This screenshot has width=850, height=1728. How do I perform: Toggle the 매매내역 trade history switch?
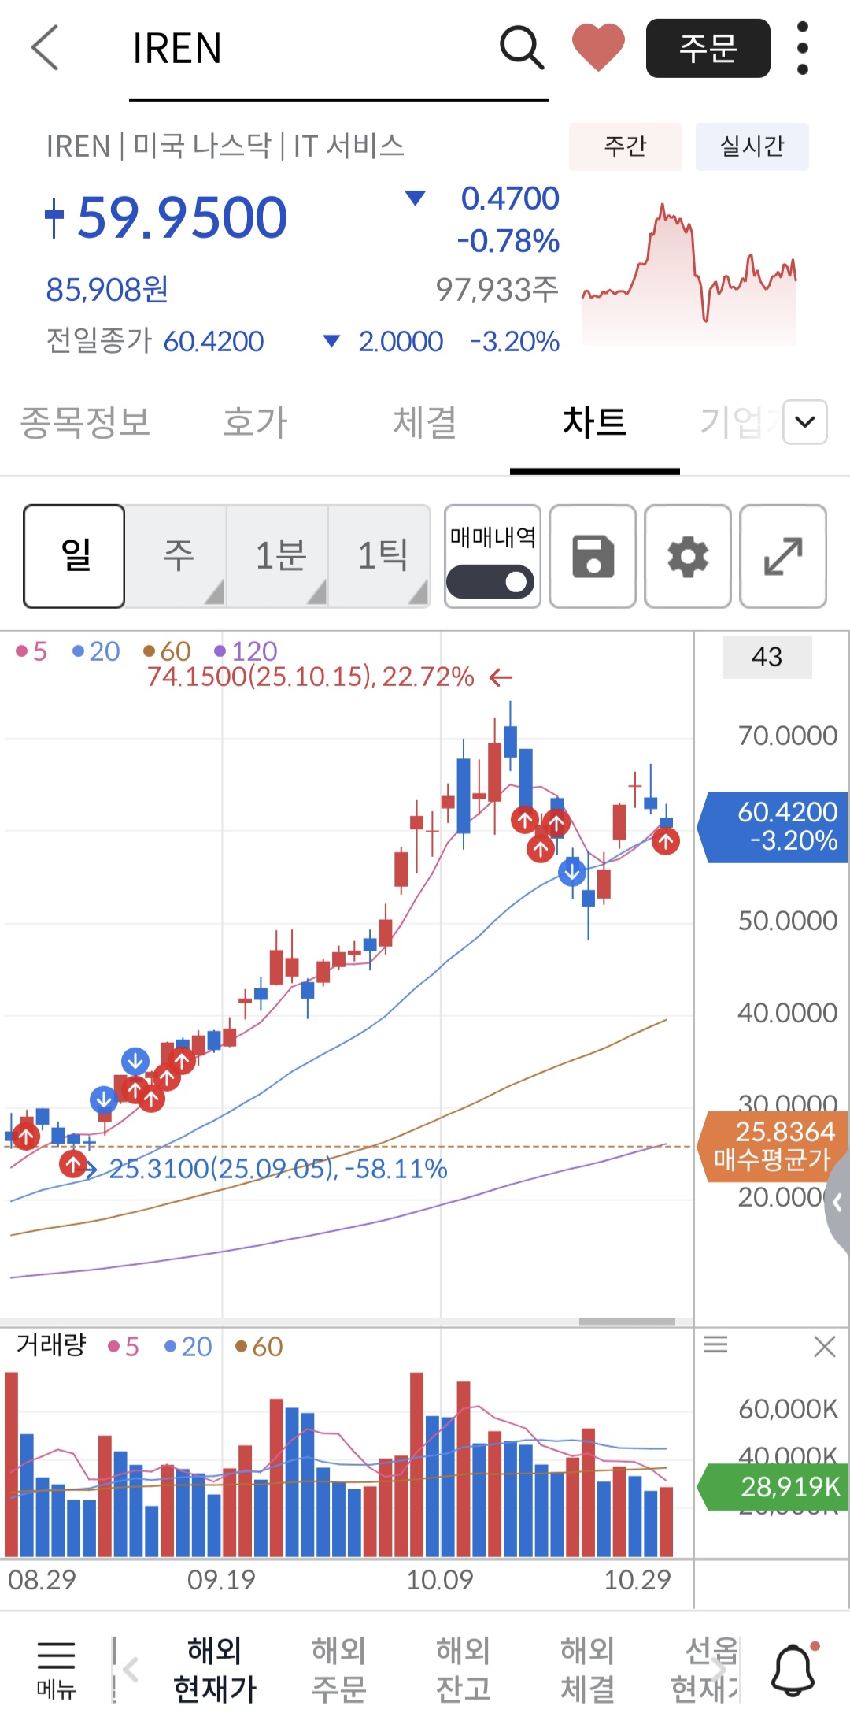click(x=491, y=583)
